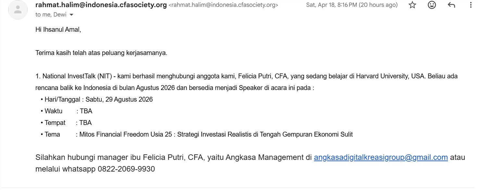This screenshot has height=190, width=478.
Task: Add an emoji reaction to the email
Action: [x=432, y=5]
